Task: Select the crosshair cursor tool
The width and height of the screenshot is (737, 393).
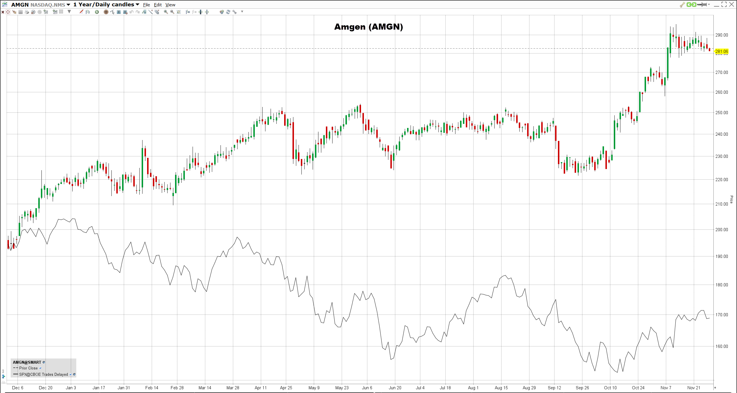Action: (x=106, y=12)
